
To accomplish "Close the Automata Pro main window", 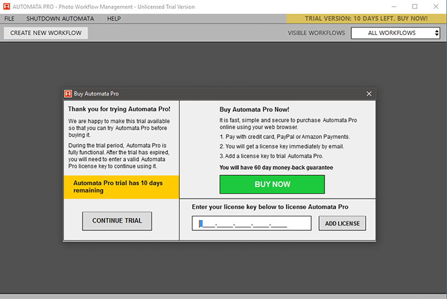I will point(436,7).
